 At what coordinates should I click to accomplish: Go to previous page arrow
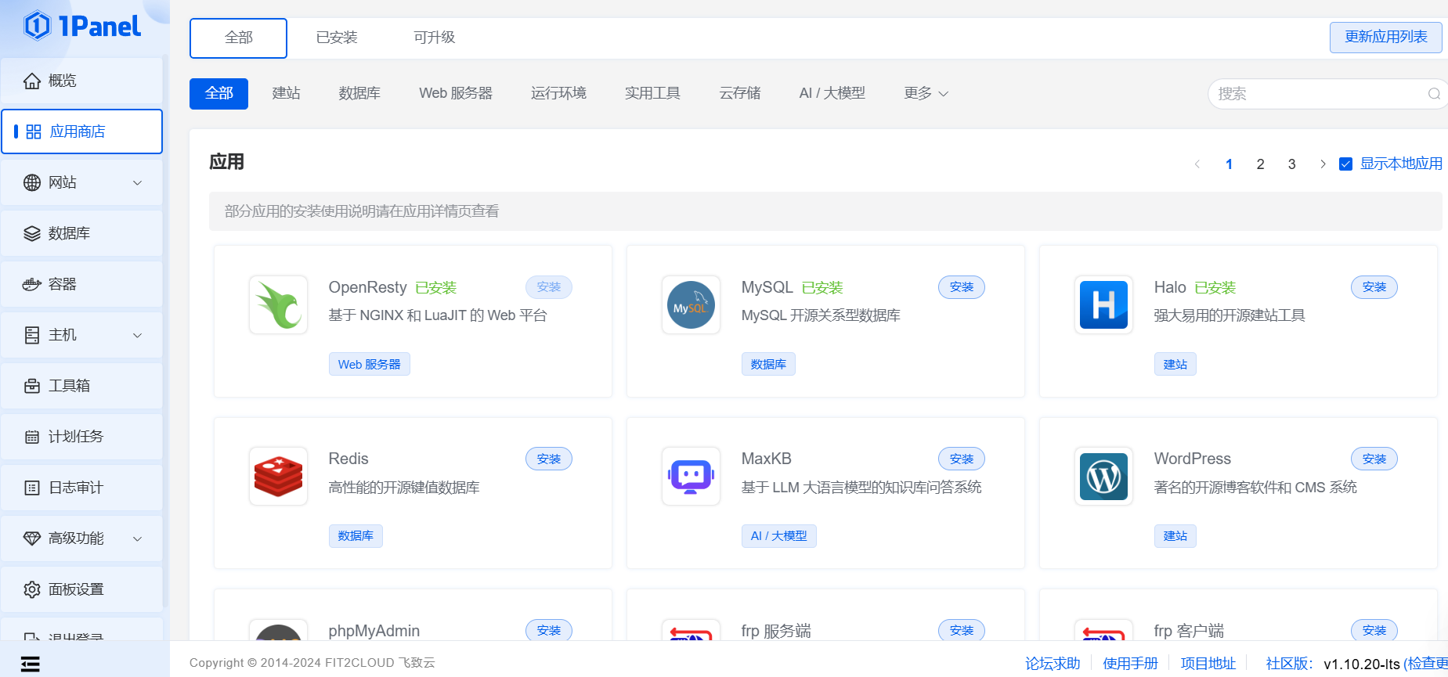(x=1197, y=164)
